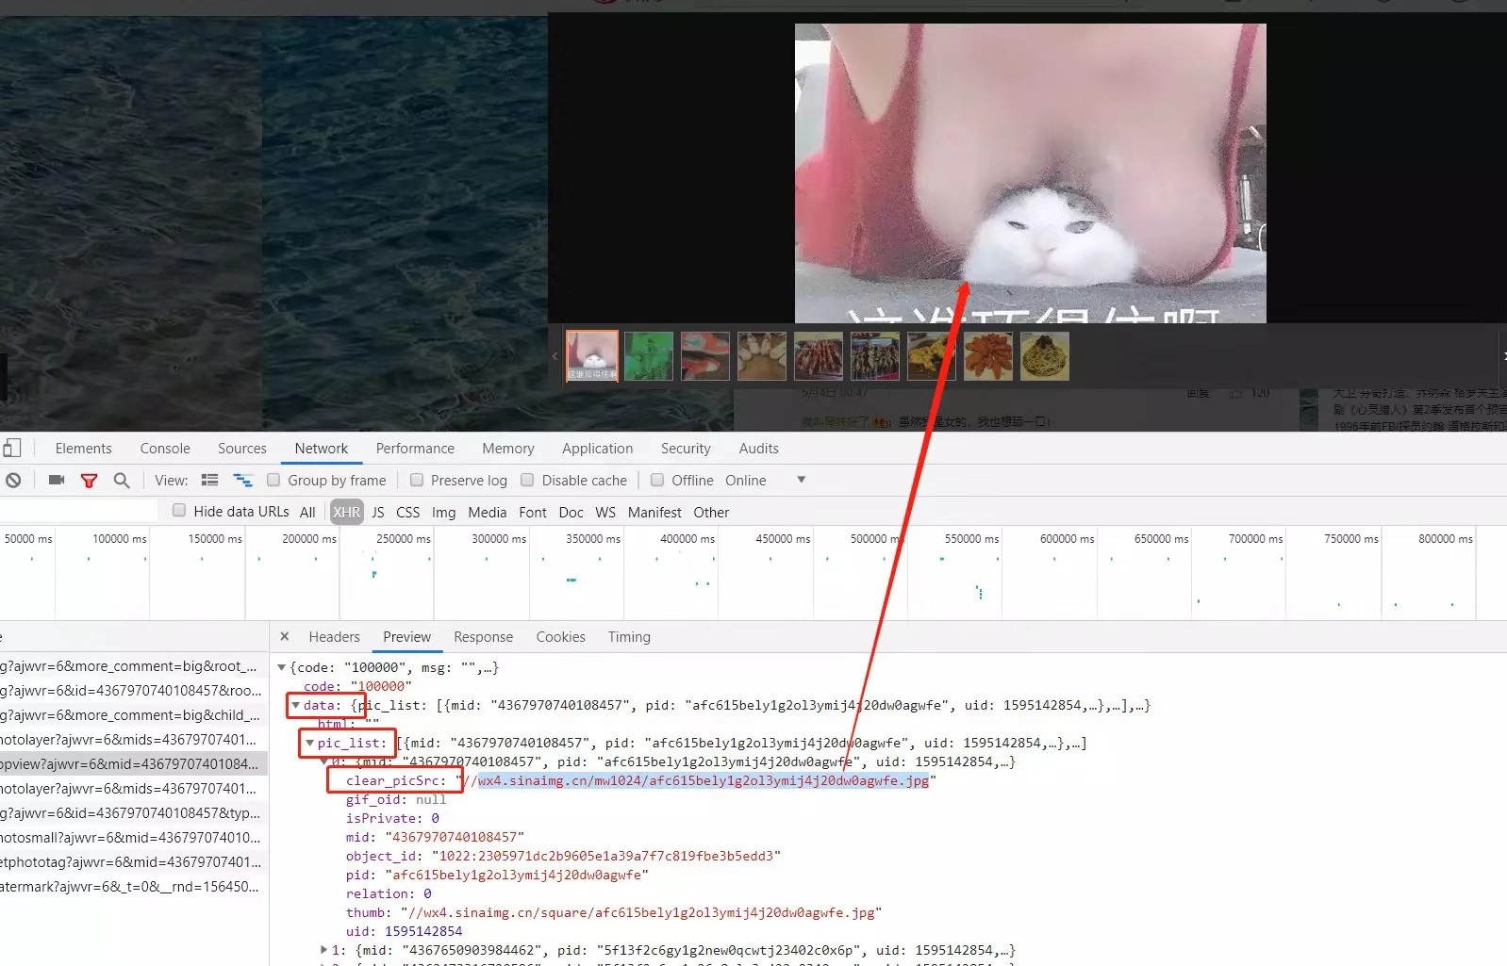Go to previous thumbnails arrow
The width and height of the screenshot is (1507, 966).
[x=555, y=356]
